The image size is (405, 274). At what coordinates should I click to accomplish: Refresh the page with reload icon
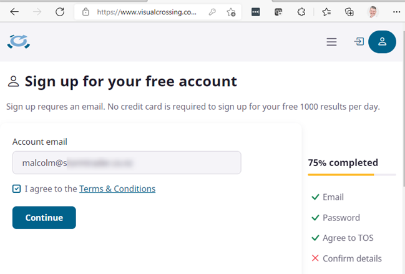(x=60, y=12)
